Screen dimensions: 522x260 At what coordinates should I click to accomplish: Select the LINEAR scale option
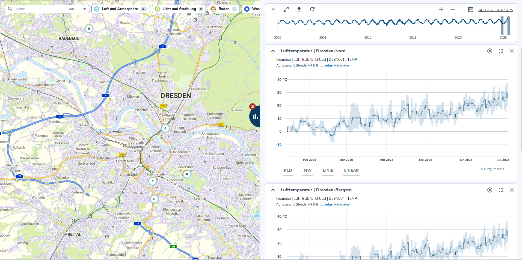tap(351, 171)
